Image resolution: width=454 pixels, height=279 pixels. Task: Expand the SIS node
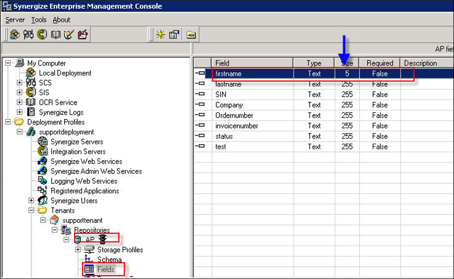pyautogui.click(x=19, y=93)
